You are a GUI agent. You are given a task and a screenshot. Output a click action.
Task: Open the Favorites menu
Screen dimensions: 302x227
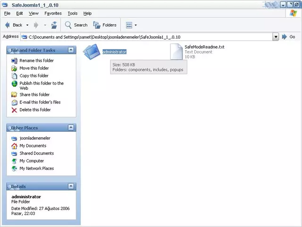(53, 13)
